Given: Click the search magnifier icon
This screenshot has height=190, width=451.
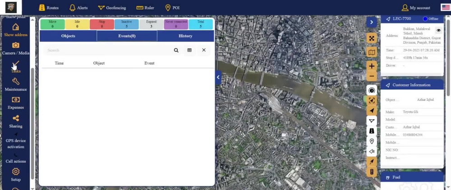Looking at the screenshot, I should coord(176,50).
